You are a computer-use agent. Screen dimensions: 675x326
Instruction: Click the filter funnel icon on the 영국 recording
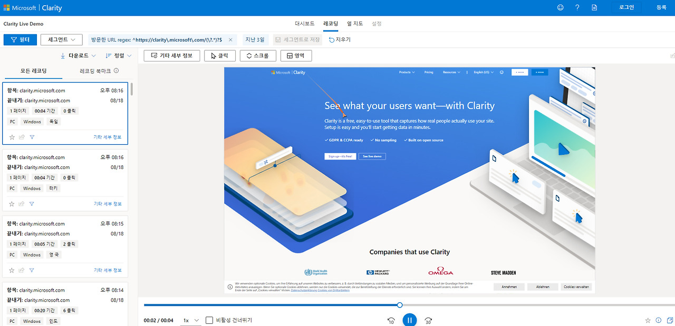[32, 270]
